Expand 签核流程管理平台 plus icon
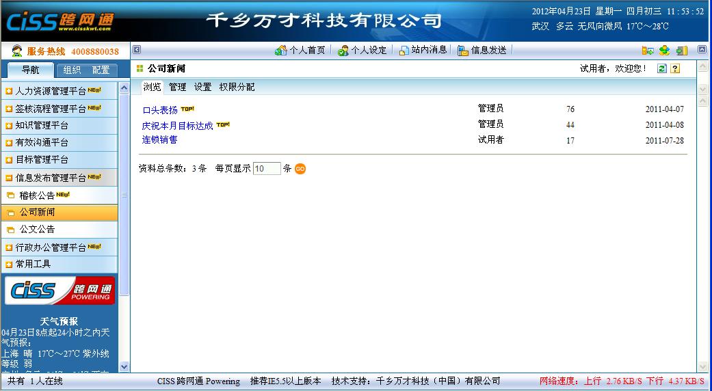712x391 pixels. 9,109
